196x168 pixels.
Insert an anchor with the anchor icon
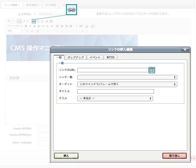tap(43, 21)
